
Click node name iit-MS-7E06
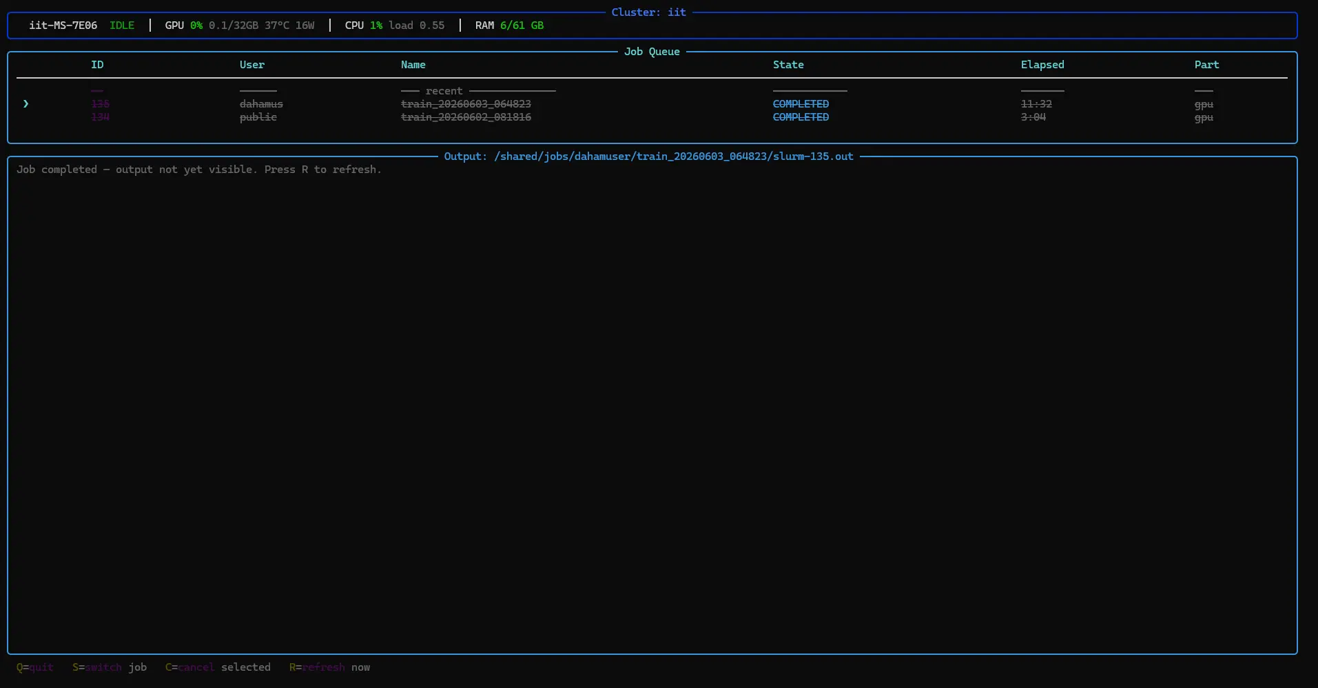point(63,26)
